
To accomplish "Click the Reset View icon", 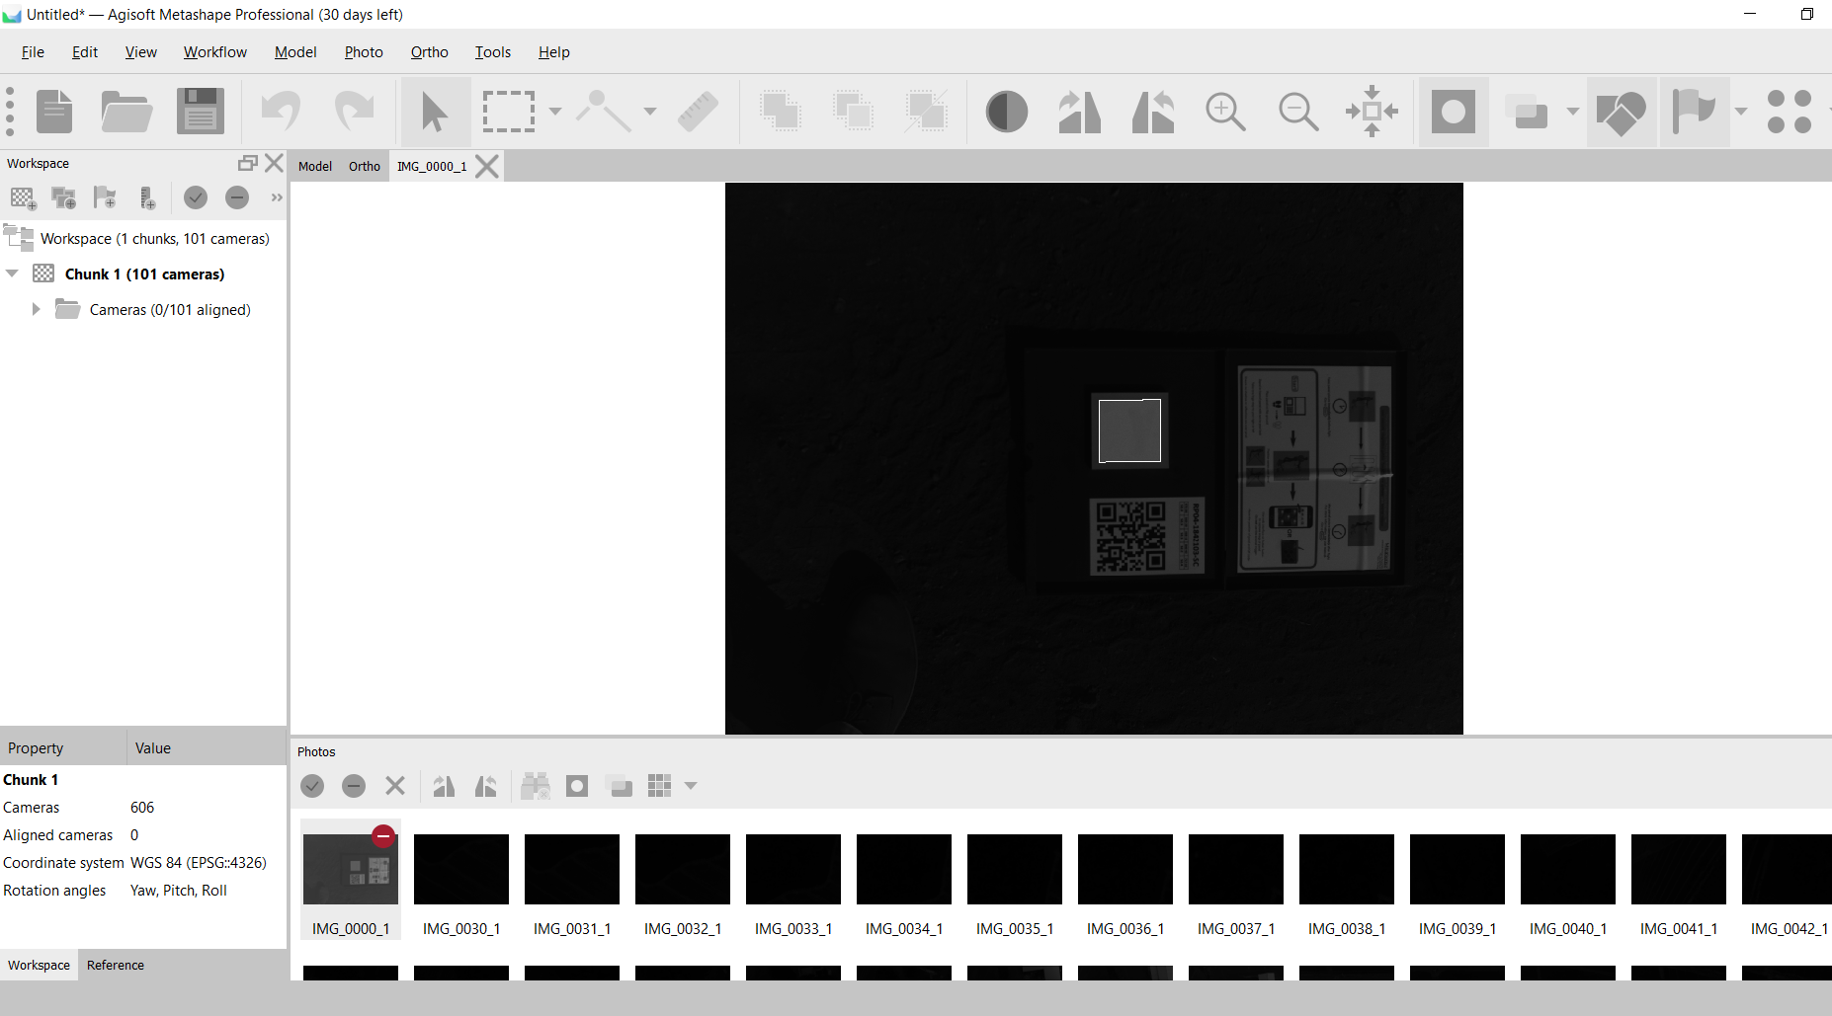I will point(1372,111).
